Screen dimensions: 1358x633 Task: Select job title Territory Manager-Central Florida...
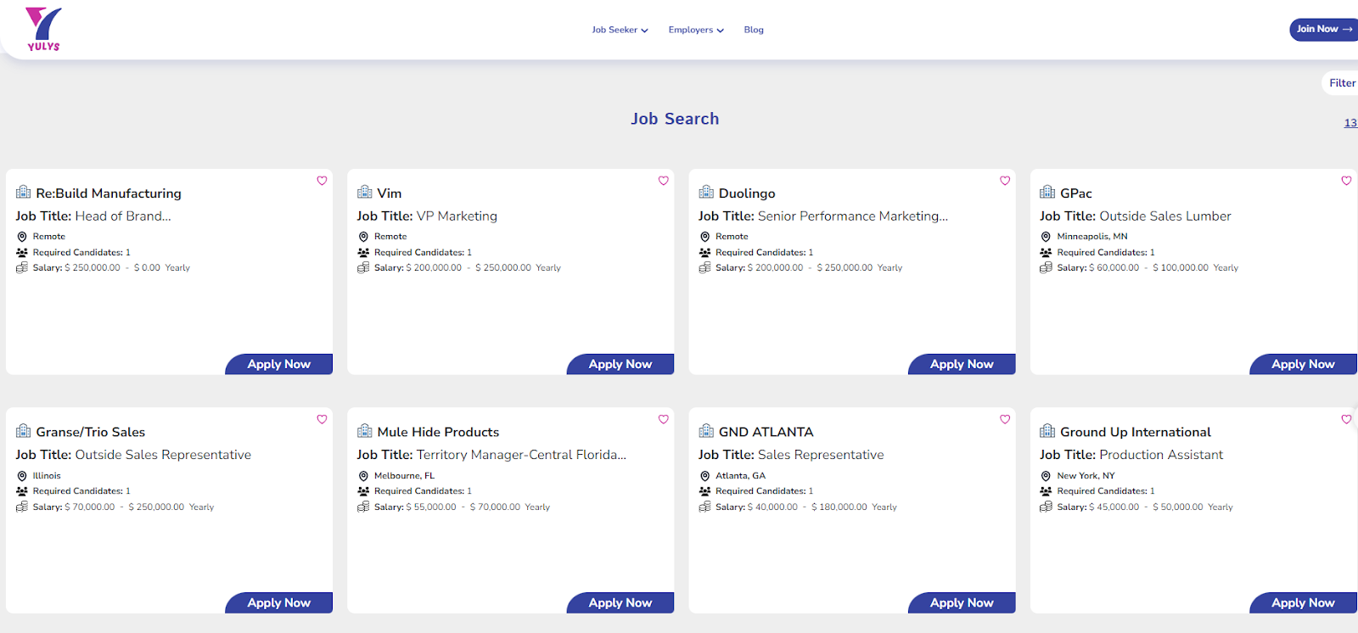pos(521,455)
